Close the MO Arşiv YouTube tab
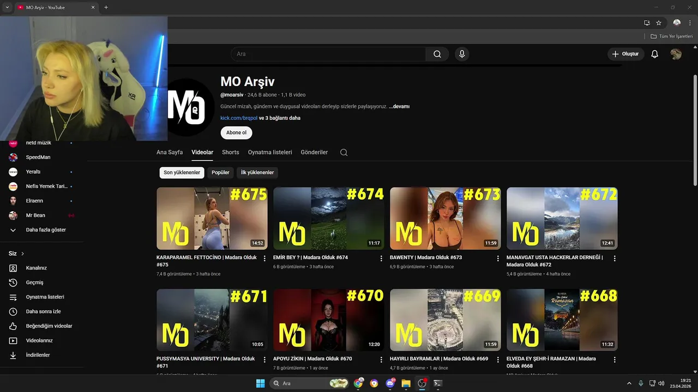This screenshot has height=392, width=698. pyautogui.click(x=93, y=7)
